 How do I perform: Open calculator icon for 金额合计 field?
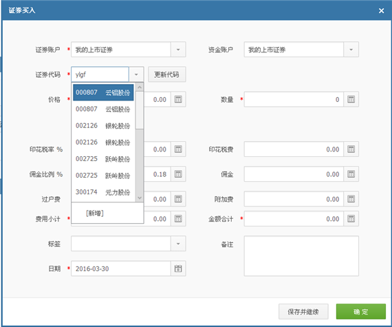tap(351, 219)
